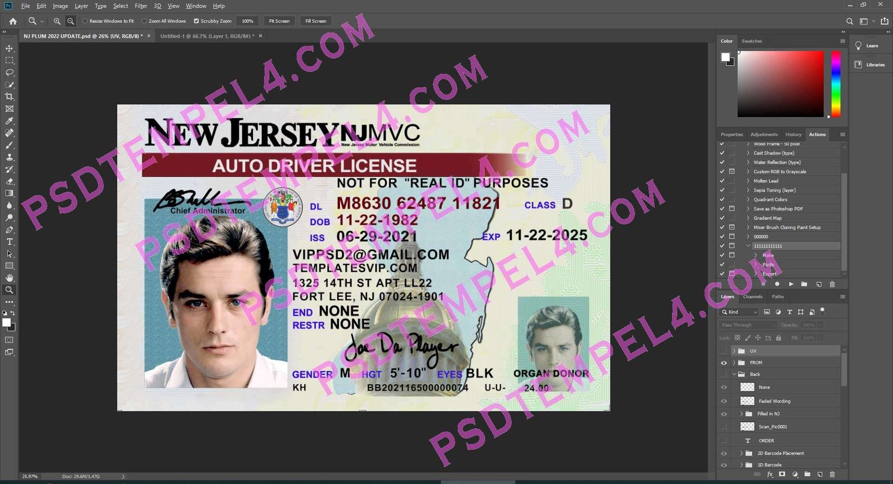Click the Fit Screen button
The width and height of the screenshot is (893, 484).
tap(279, 21)
